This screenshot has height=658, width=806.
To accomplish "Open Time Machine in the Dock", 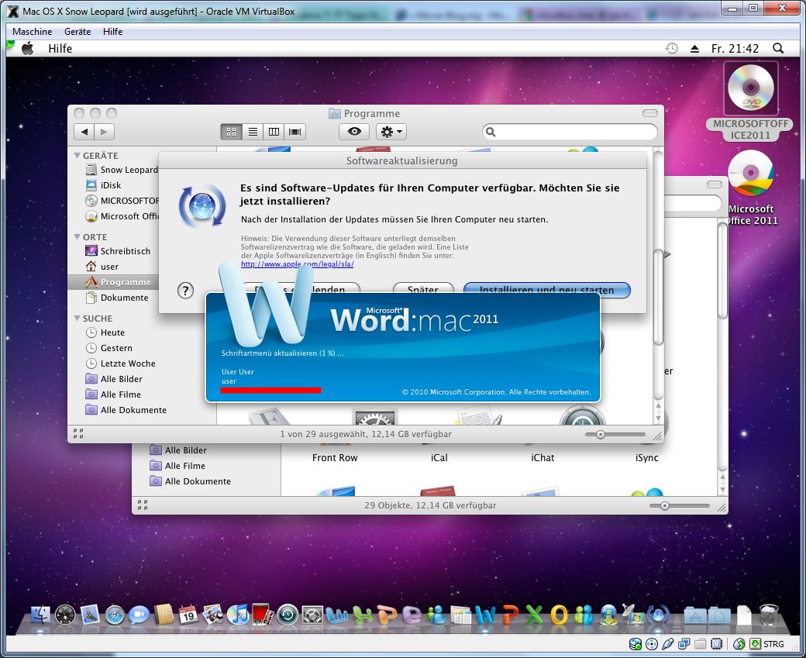I will [x=288, y=615].
